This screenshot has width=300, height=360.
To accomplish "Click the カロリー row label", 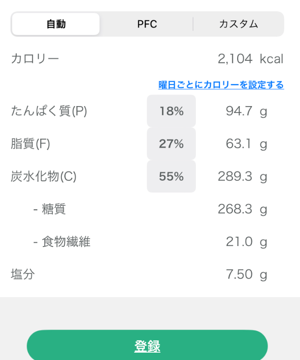I will tap(35, 59).
